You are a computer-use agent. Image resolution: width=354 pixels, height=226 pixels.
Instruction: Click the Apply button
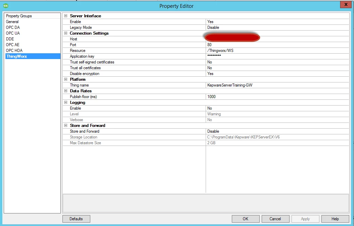pyautogui.click(x=305, y=219)
